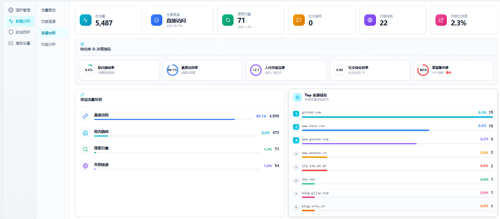Click the pink external referral rate icon
500x219 pixels.
pos(441,20)
